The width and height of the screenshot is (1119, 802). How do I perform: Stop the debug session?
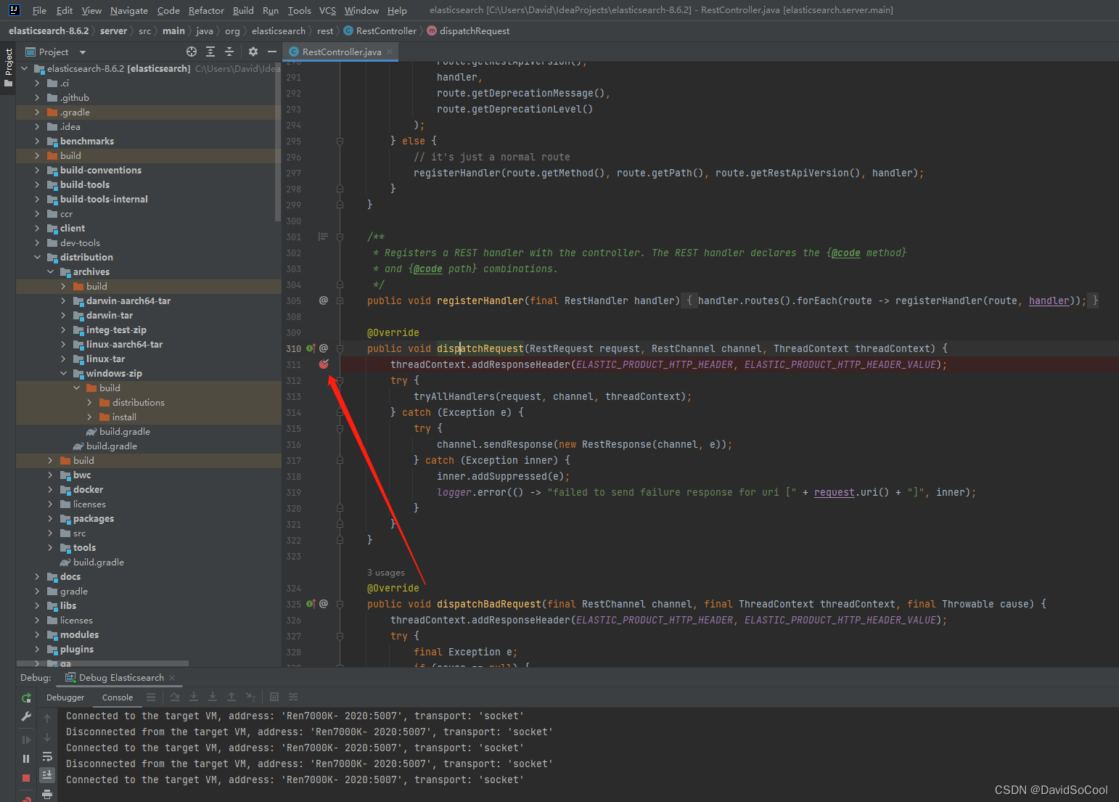(x=26, y=777)
